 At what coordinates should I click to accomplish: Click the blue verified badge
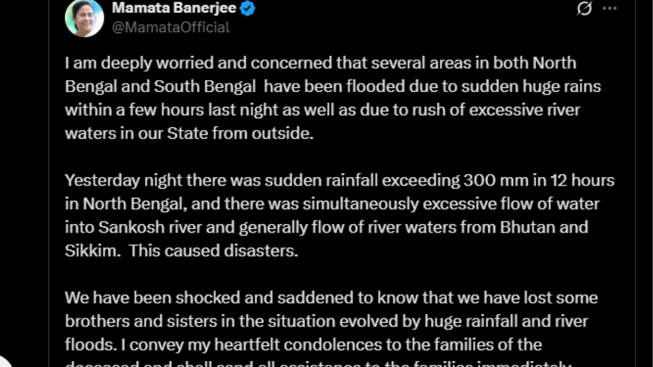247,8
